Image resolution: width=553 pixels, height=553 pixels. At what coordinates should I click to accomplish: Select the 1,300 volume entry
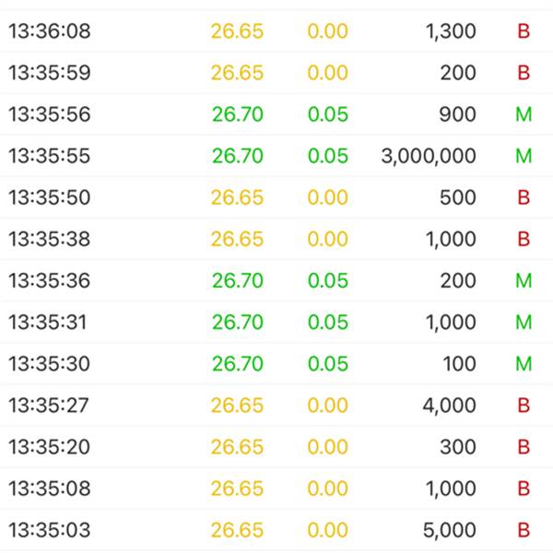tap(451, 31)
